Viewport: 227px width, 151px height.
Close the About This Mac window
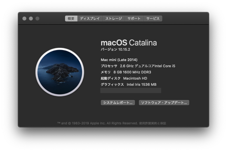point(24,19)
